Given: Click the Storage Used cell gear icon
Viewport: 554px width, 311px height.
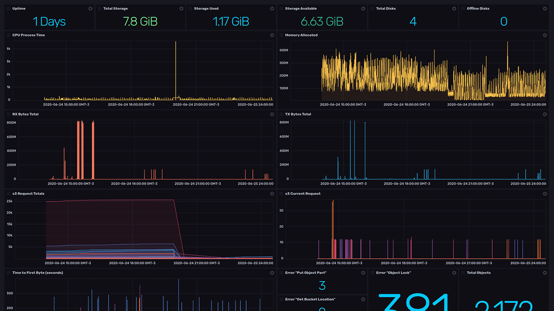Looking at the screenshot, I should pos(272,9).
